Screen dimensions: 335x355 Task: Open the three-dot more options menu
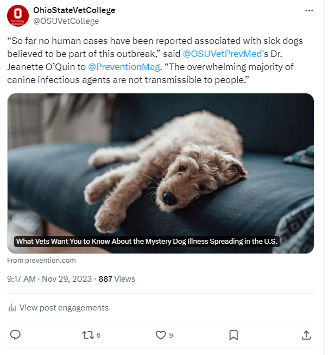pos(309,10)
